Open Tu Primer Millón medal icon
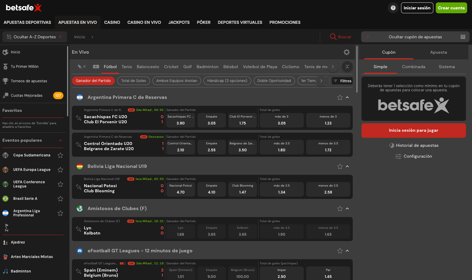472x280 pixels. point(5,67)
